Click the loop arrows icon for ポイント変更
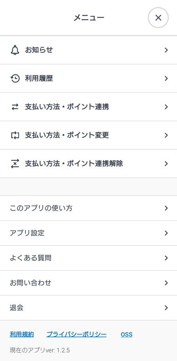Viewport: 177px width, 361px height. 15,135
